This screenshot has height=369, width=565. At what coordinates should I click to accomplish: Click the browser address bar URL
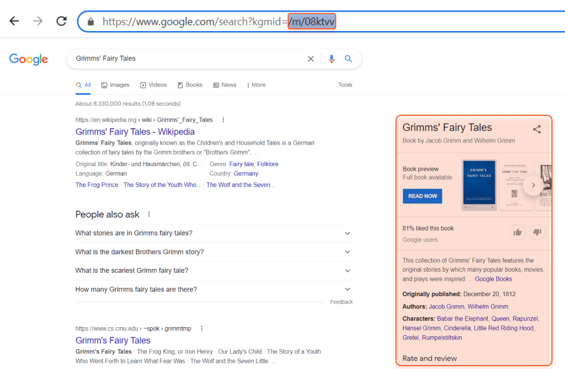pos(219,21)
